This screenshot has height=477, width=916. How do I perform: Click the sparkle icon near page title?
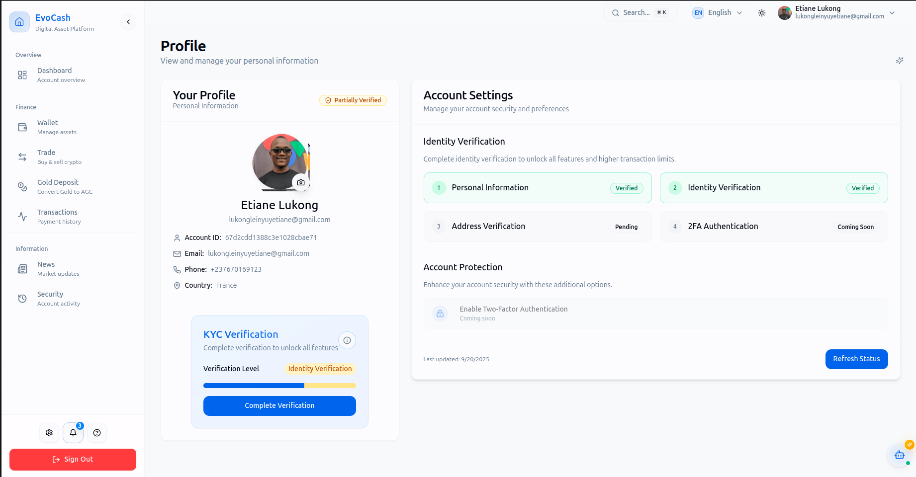[900, 61]
